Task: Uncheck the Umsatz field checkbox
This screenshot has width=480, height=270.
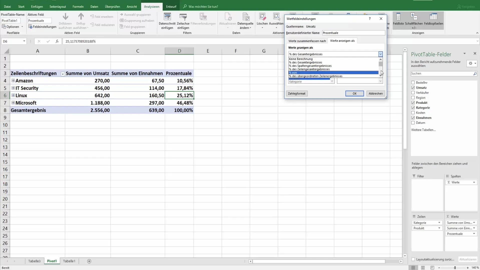Action: (x=413, y=87)
